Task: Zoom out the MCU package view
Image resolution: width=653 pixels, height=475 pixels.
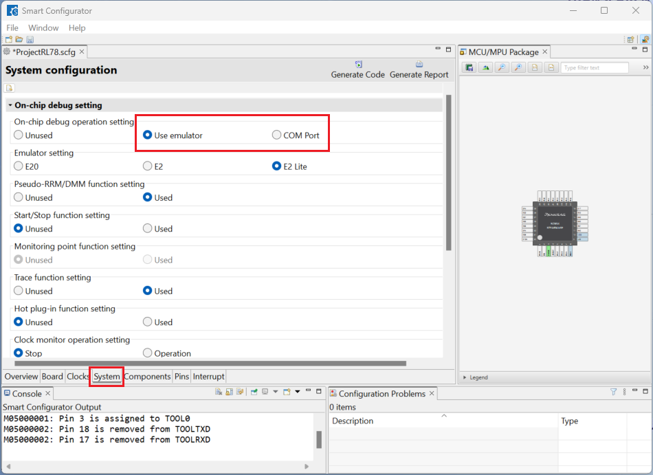Action: 502,67
